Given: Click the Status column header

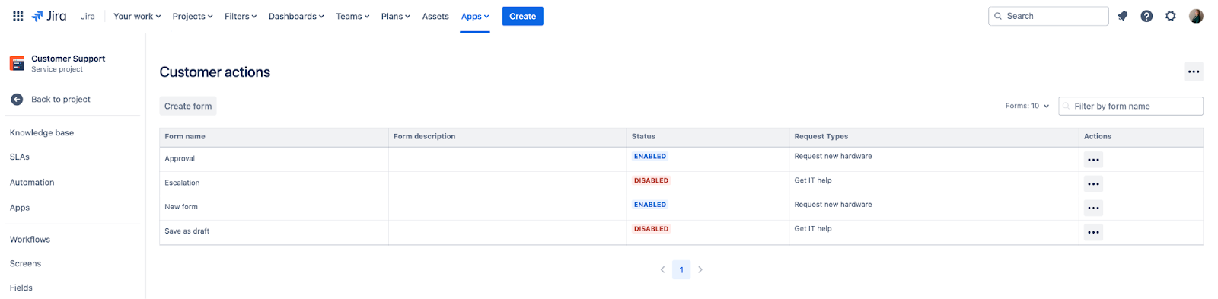Looking at the screenshot, I should tap(643, 136).
